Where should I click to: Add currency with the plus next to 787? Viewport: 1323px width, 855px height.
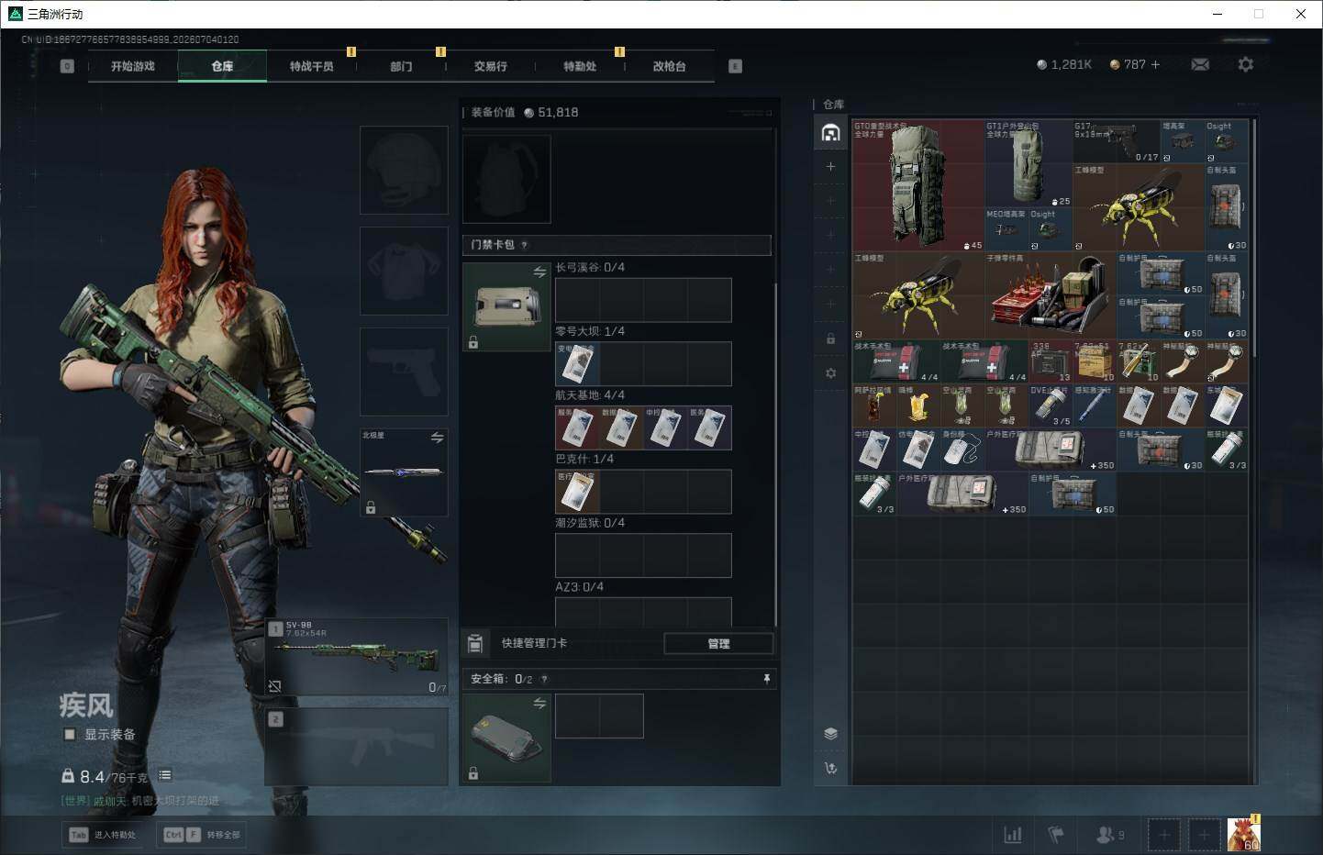click(x=1155, y=64)
